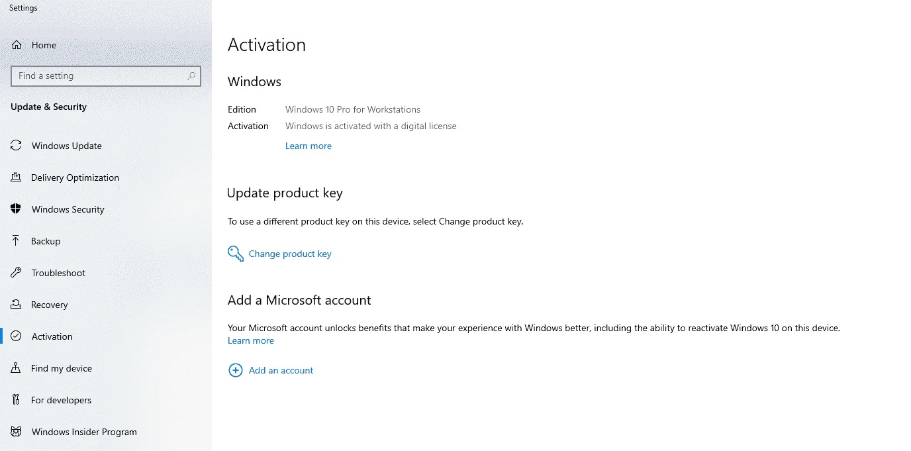Click the Settings window title text

click(x=23, y=8)
